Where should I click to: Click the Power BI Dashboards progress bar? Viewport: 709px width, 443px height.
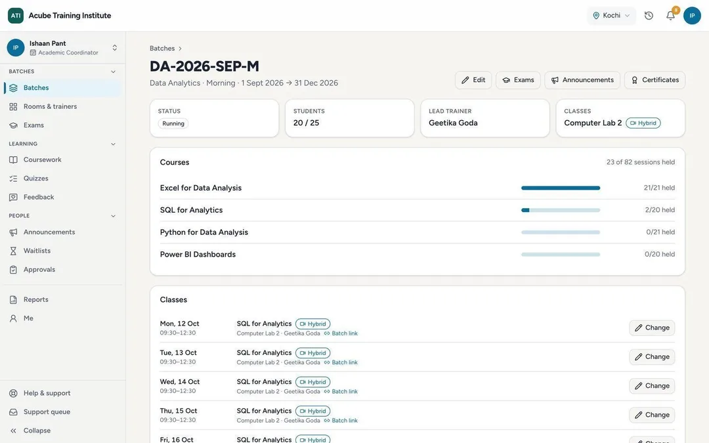pyautogui.click(x=560, y=255)
